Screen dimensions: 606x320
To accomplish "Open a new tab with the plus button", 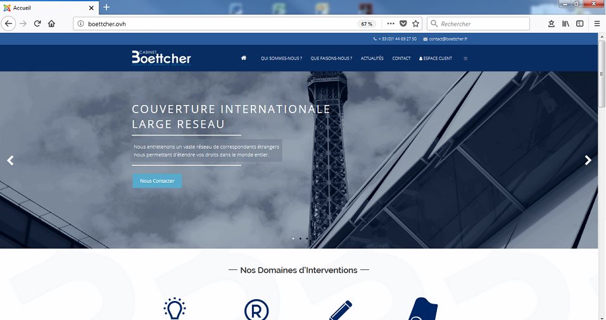I will click(x=106, y=7).
